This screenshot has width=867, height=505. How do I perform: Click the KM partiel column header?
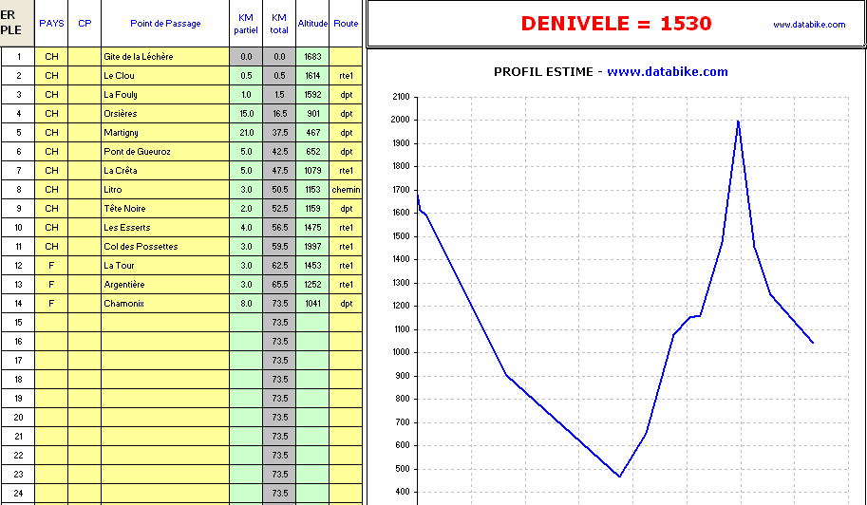coord(246,24)
